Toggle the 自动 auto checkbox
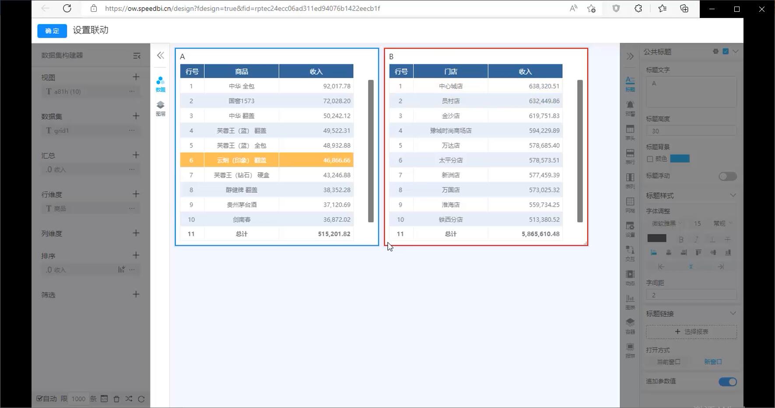The image size is (775, 408). [40, 398]
